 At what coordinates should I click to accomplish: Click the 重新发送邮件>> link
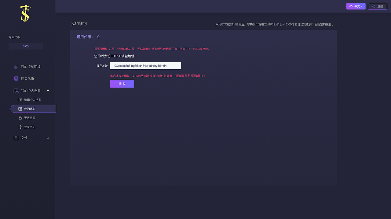tap(195, 76)
